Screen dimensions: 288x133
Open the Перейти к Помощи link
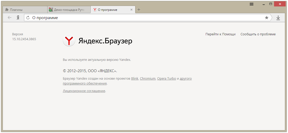click(x=220, y=34)
